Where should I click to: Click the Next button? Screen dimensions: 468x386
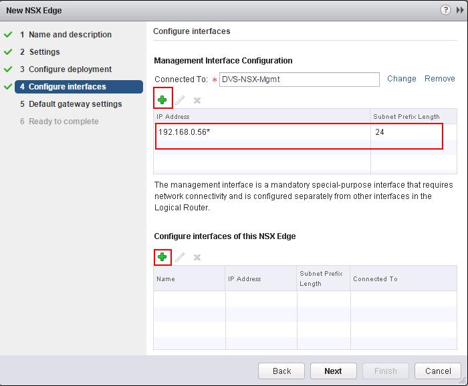tap(334, 371)
